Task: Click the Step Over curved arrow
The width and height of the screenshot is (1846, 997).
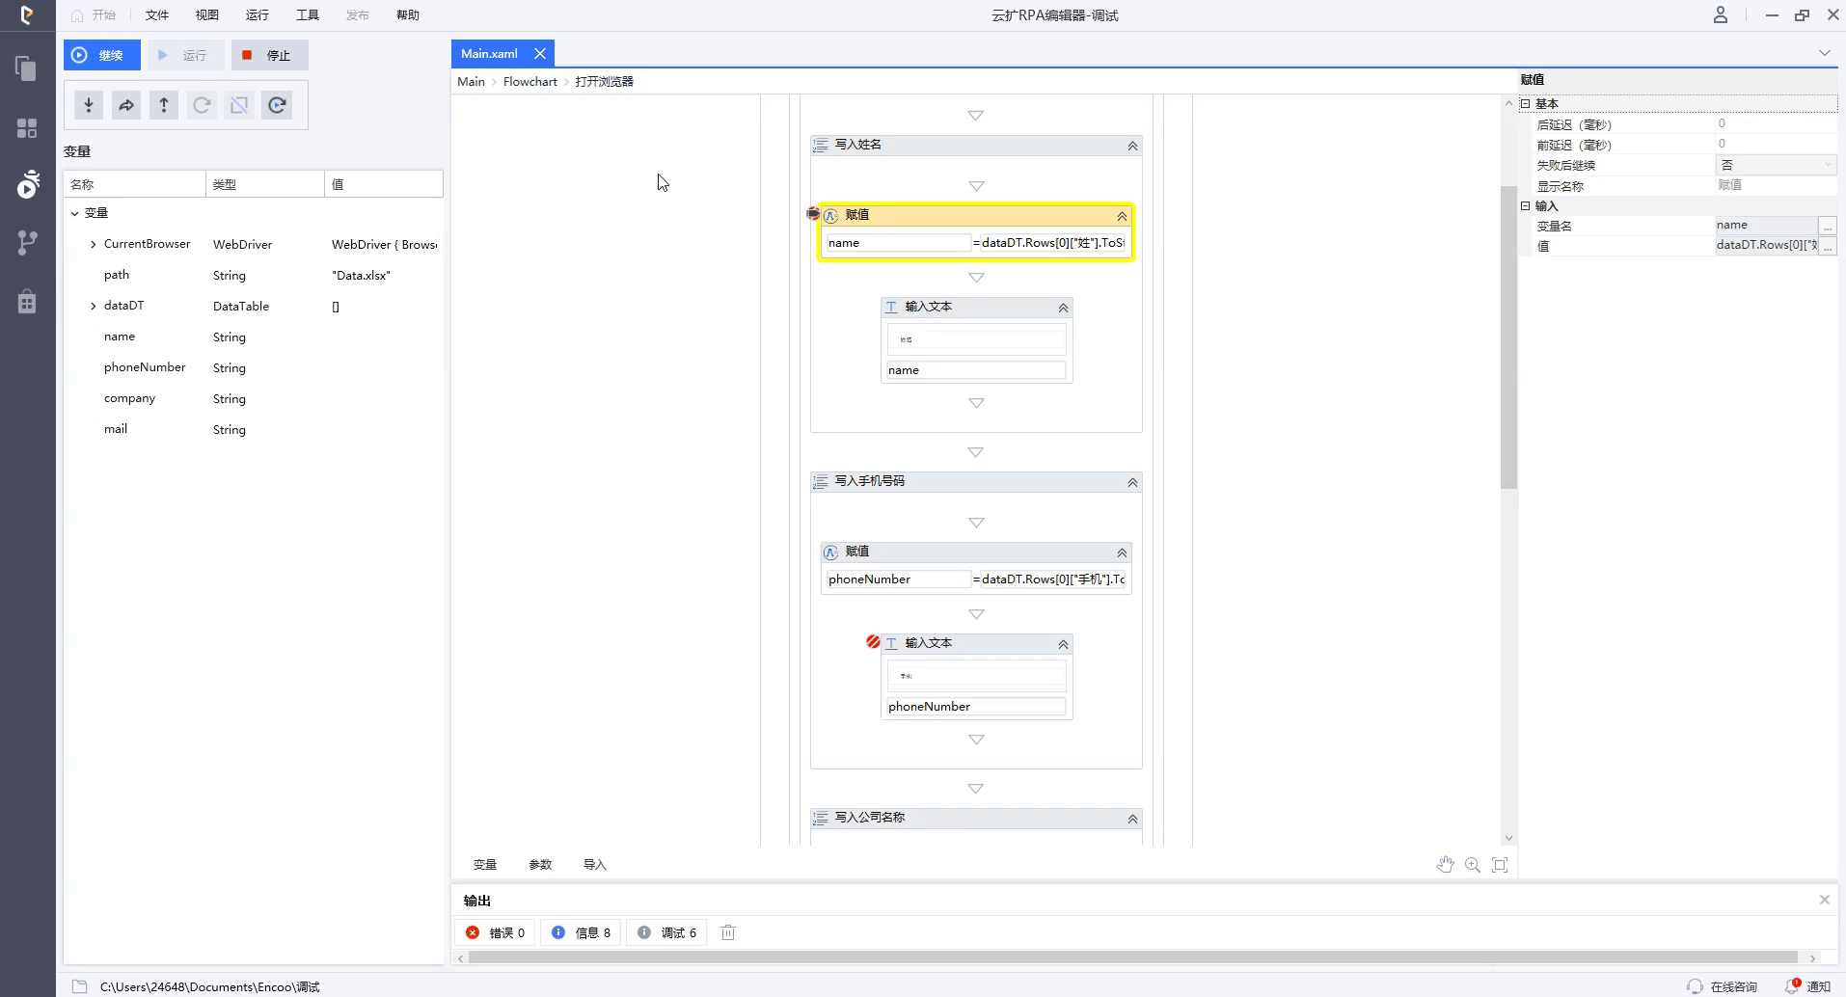Action: (126, 105)
